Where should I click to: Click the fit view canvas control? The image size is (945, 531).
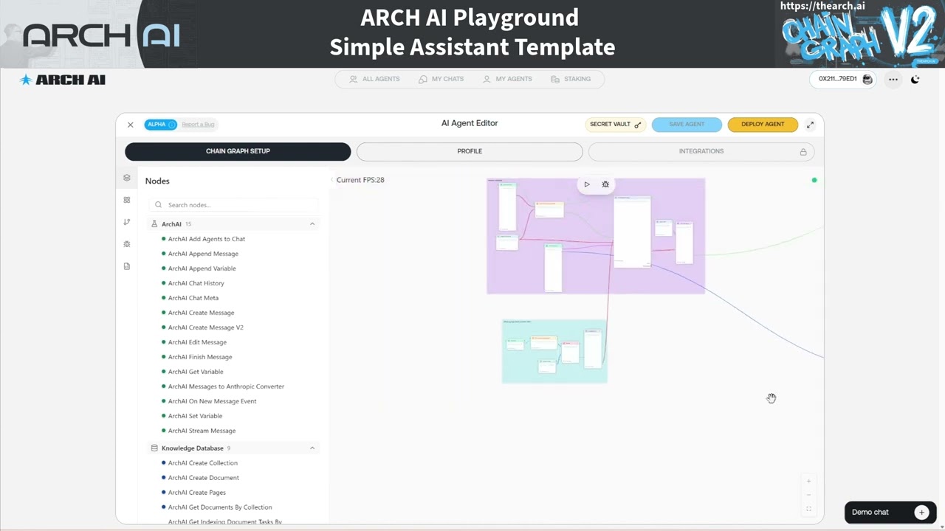(x=808, y=509)
